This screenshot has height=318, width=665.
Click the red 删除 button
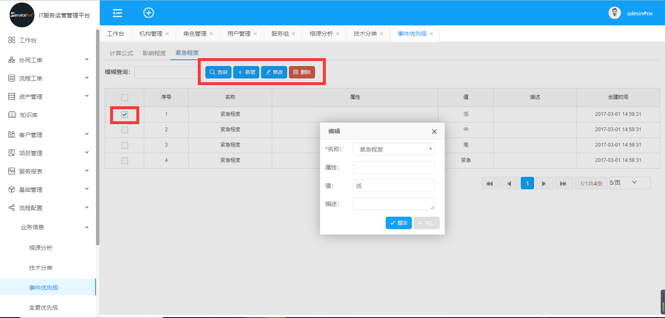point(302,72)
